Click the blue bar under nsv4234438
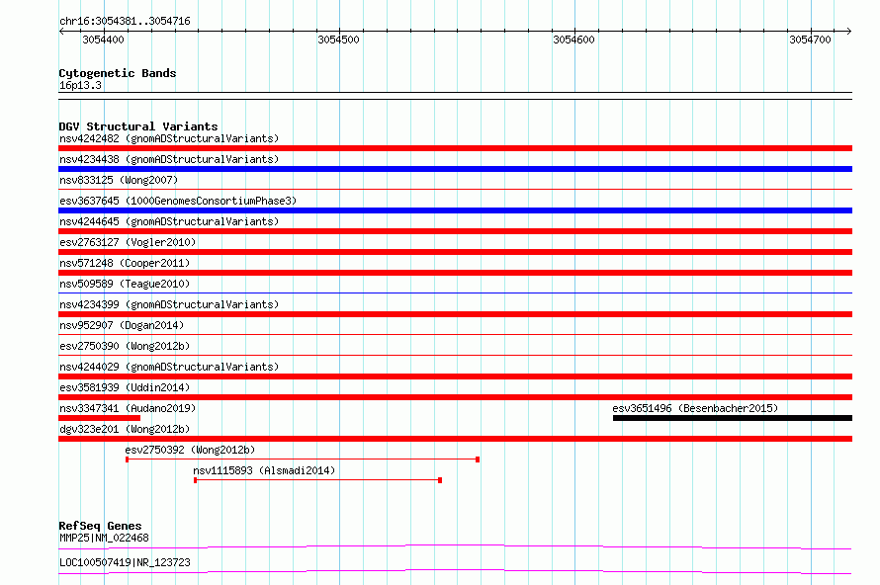The height and width of the screenshot is (585, 880). click(x=455, y=169)
